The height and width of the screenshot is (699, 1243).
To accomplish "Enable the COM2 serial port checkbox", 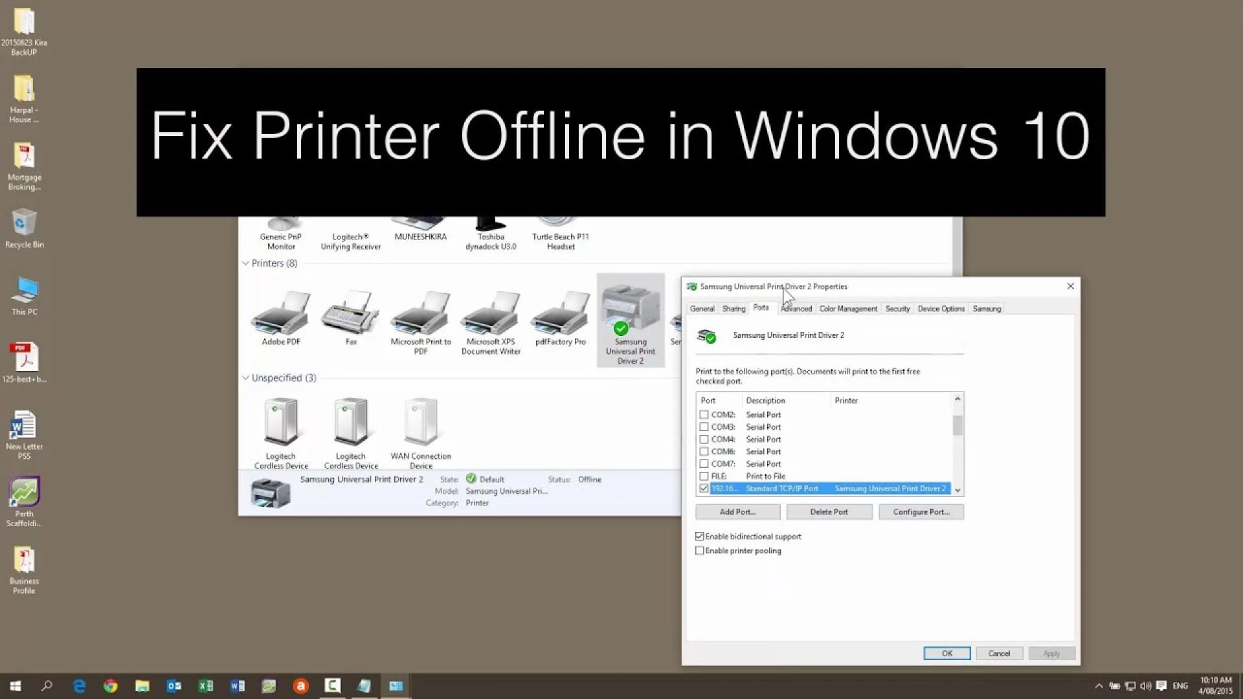I will click(x=704, y=414).
